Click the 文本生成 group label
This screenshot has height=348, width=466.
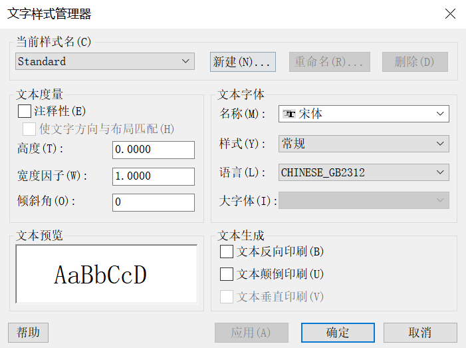(241, 236)
